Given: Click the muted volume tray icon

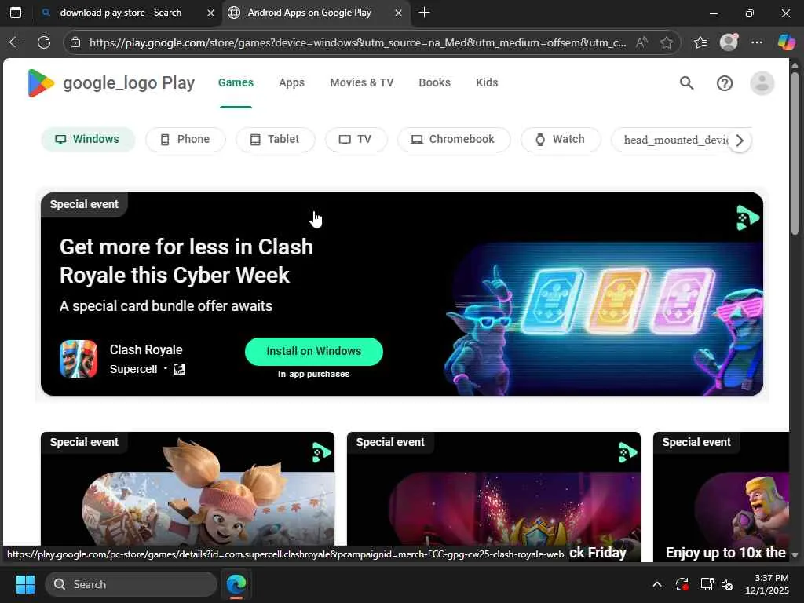Looking at the screenshot, I should tap(728, 584).
